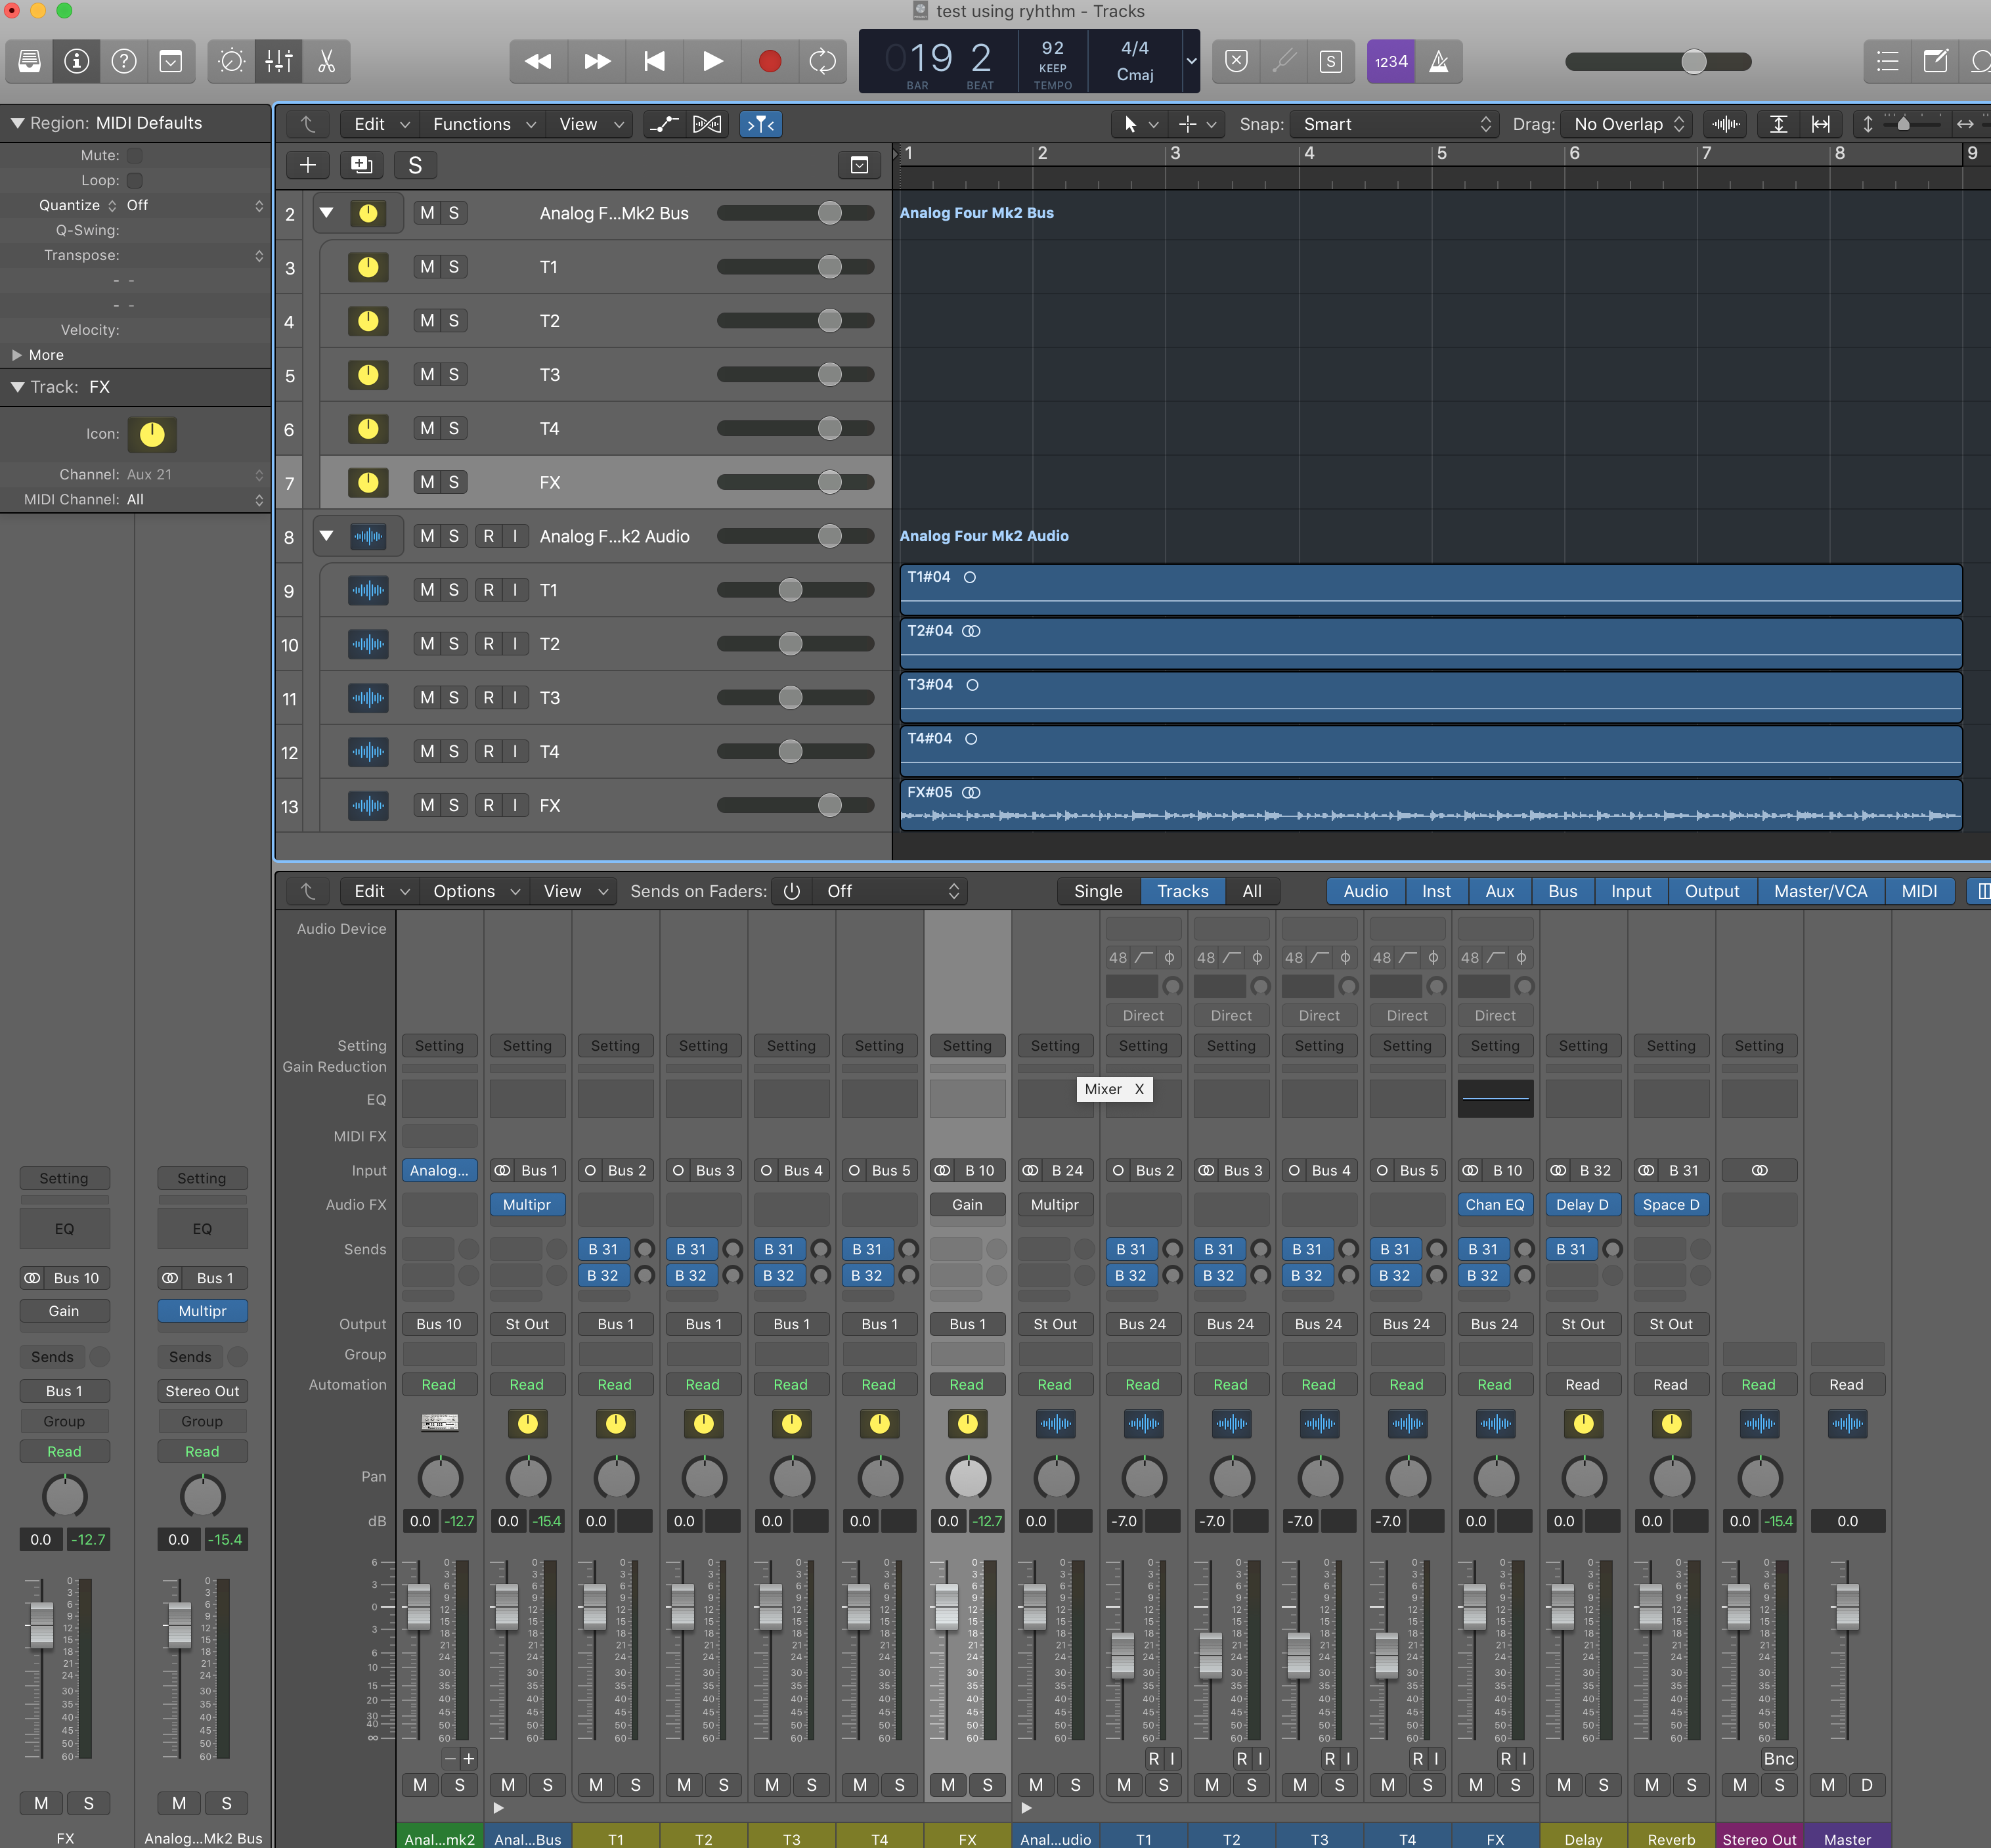Enable the Loop checkbox in Region inspector
Image resolution: width=1991 pixels, height=1848 pixels.
pos(134,181)
